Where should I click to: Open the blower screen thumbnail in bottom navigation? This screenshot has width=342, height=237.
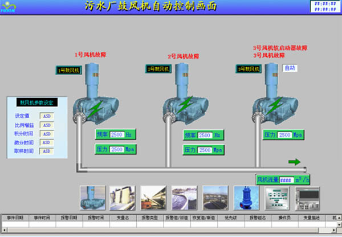(92, 198)
